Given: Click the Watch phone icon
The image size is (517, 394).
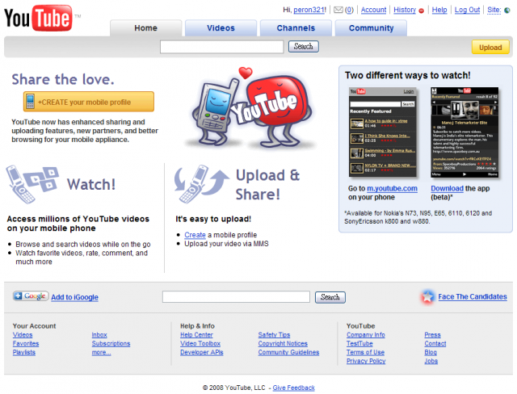Looking at the screenshot, I should 32,184.
